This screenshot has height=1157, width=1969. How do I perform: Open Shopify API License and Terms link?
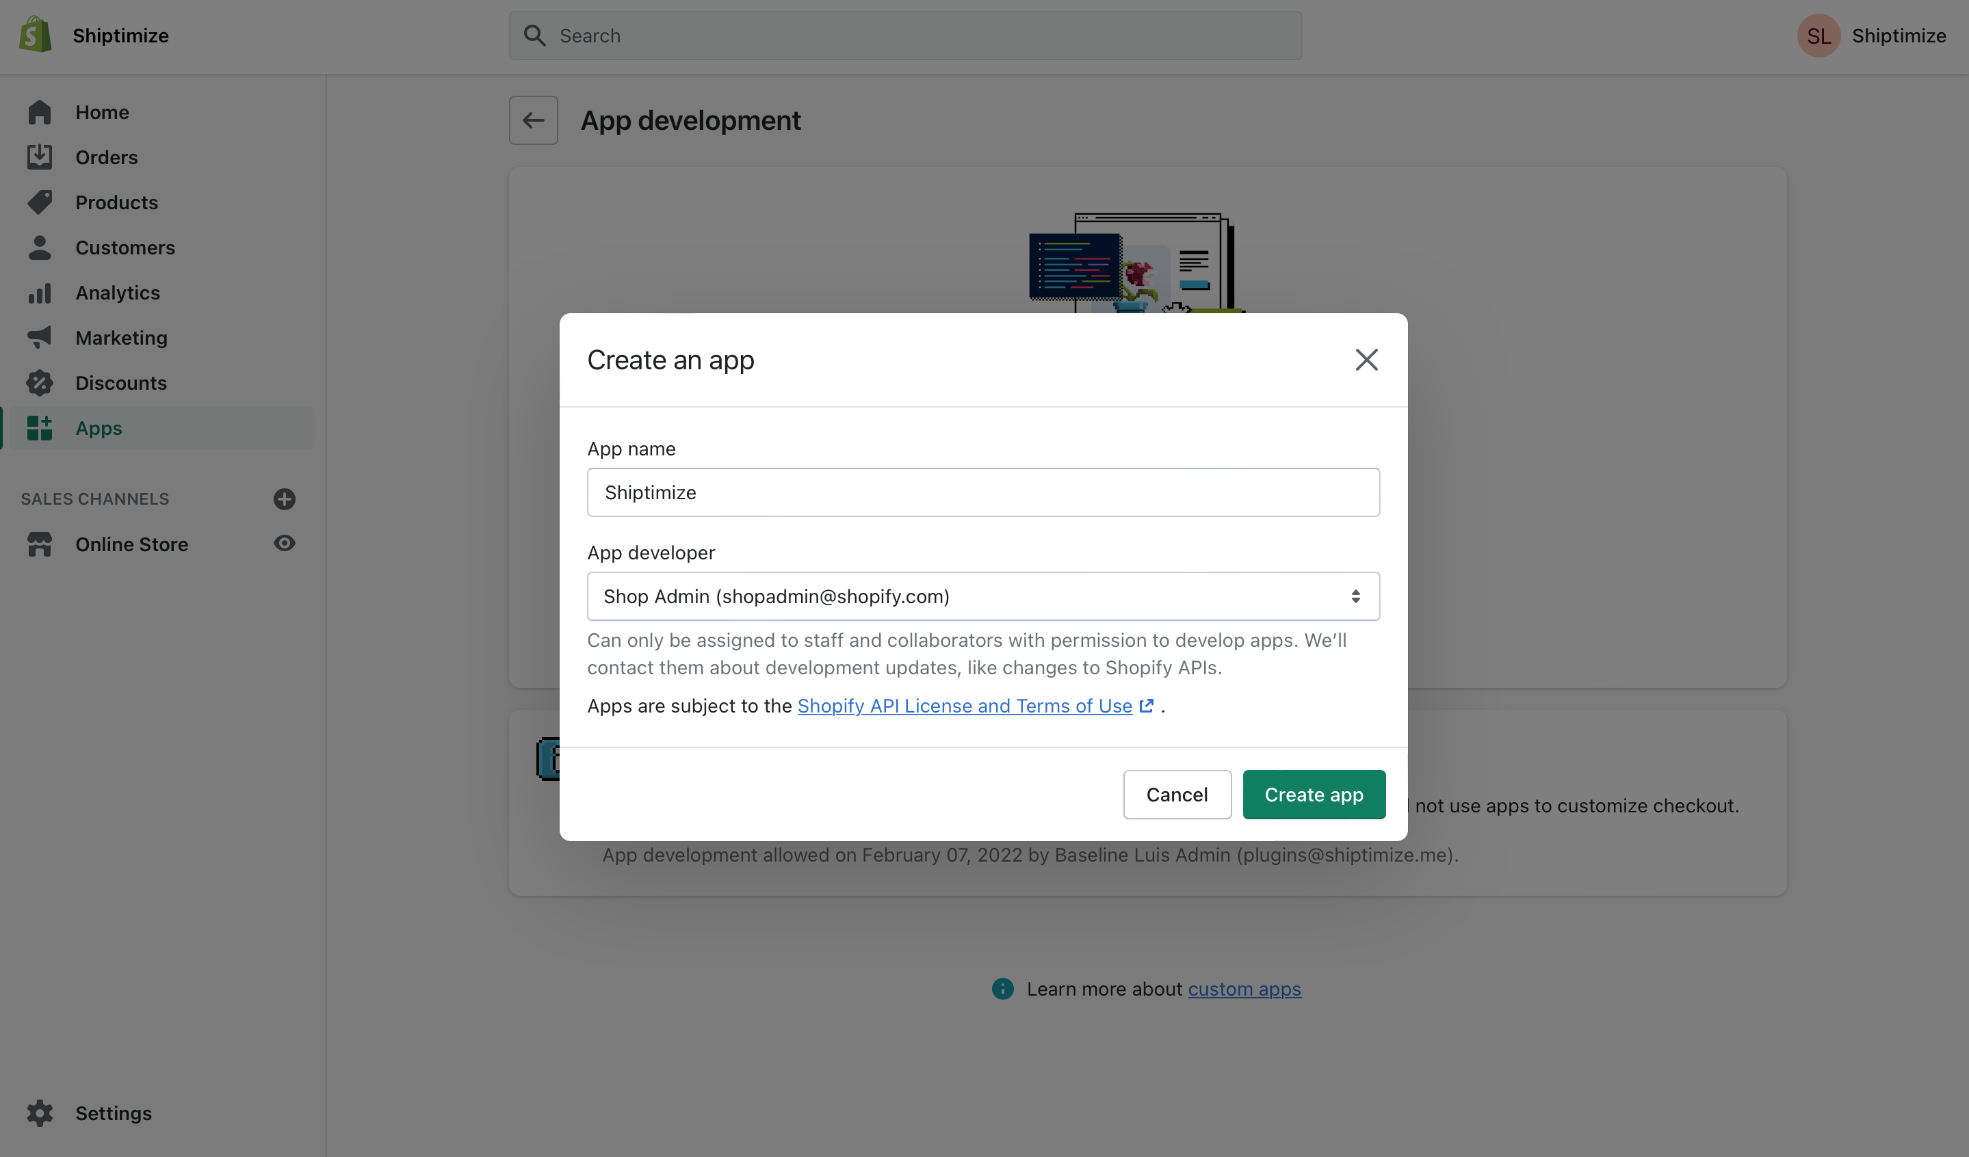coord(965,706)
